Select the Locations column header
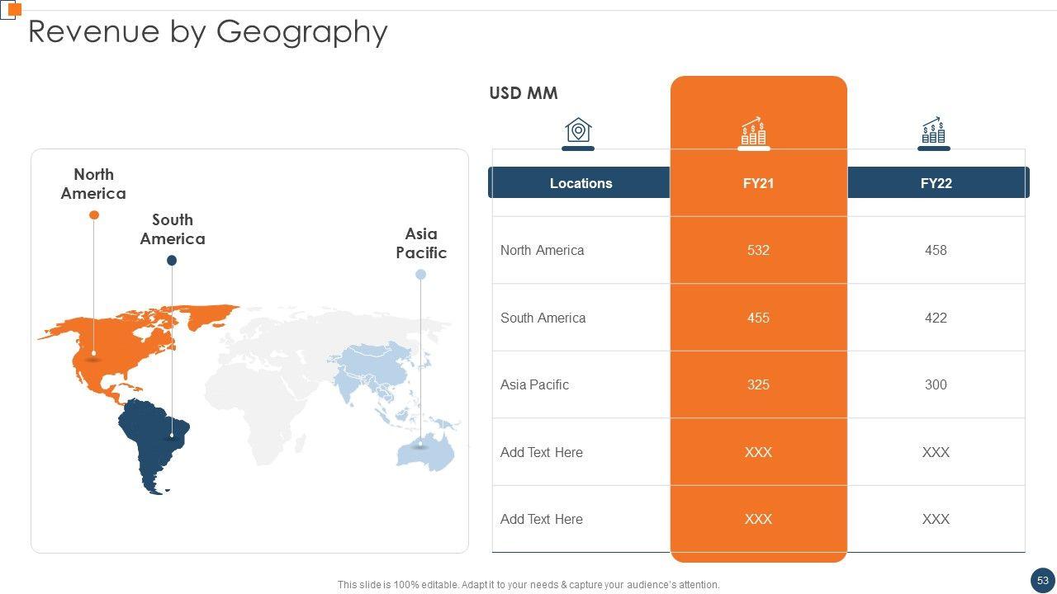This screenshot has width=1057, height=594. (x=581, y=183)
